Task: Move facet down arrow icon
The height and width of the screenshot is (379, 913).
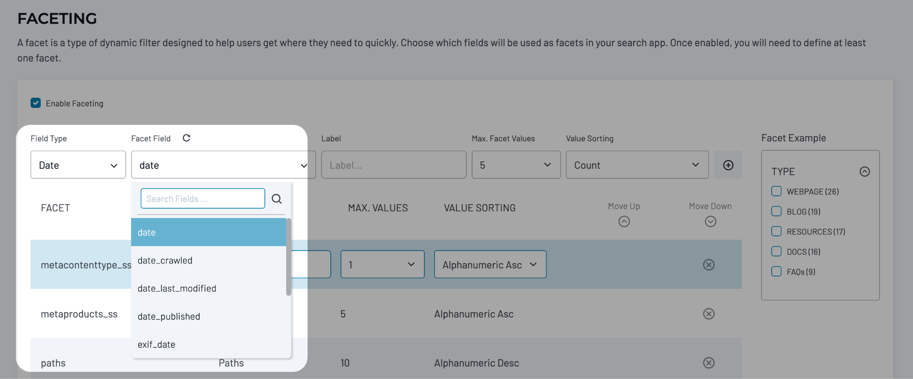Action: (711, 222)
